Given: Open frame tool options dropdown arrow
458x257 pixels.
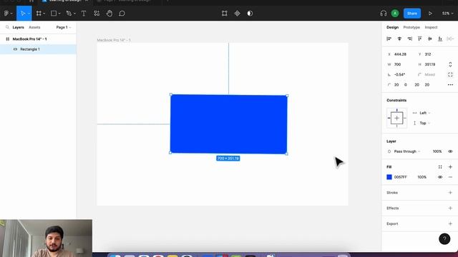Looking at the screenshot, I should click(x=44, y=14).
